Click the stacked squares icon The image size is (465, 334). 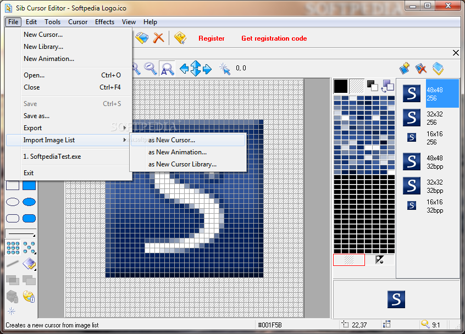point(29,280)
